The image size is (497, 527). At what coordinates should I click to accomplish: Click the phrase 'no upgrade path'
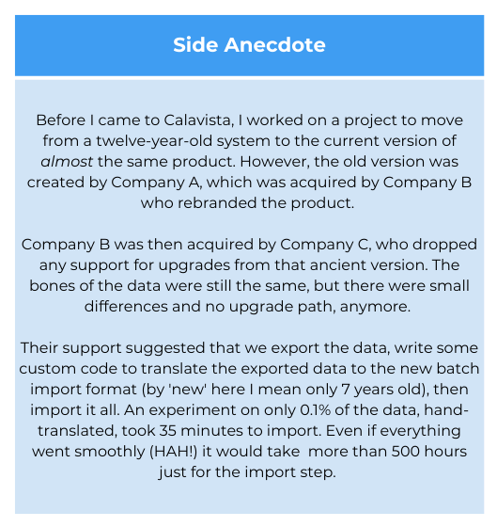click(269, 307)
